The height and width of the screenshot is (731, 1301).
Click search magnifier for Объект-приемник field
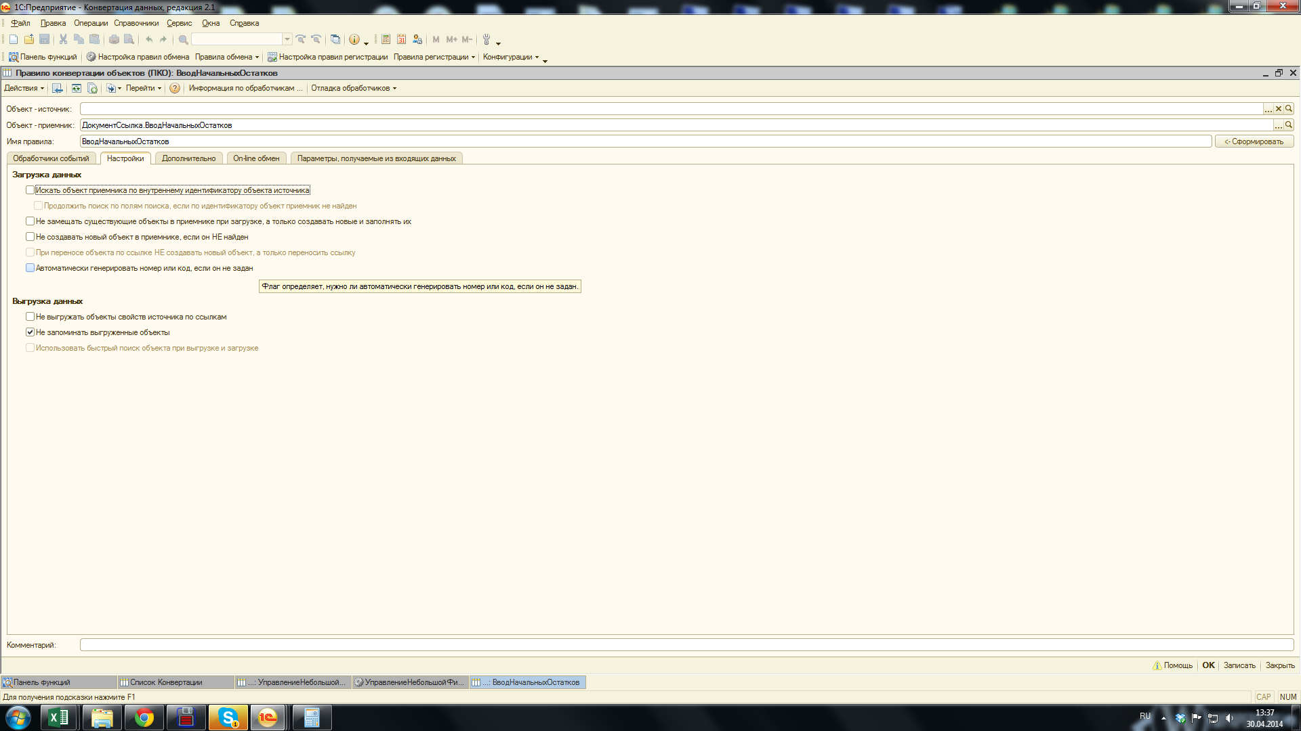(1289, 125)
